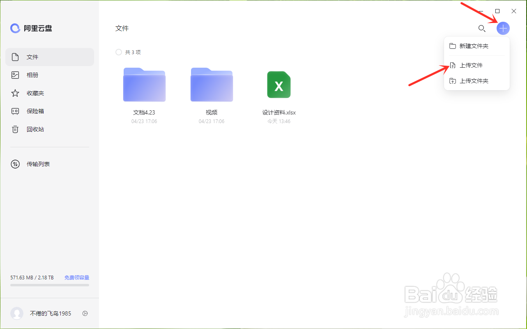Select the 文档4.23 folder

pyautogui.click(x=144, y=85)
